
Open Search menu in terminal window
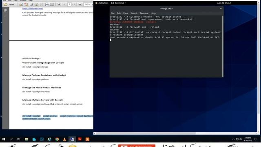click(134, 13)
